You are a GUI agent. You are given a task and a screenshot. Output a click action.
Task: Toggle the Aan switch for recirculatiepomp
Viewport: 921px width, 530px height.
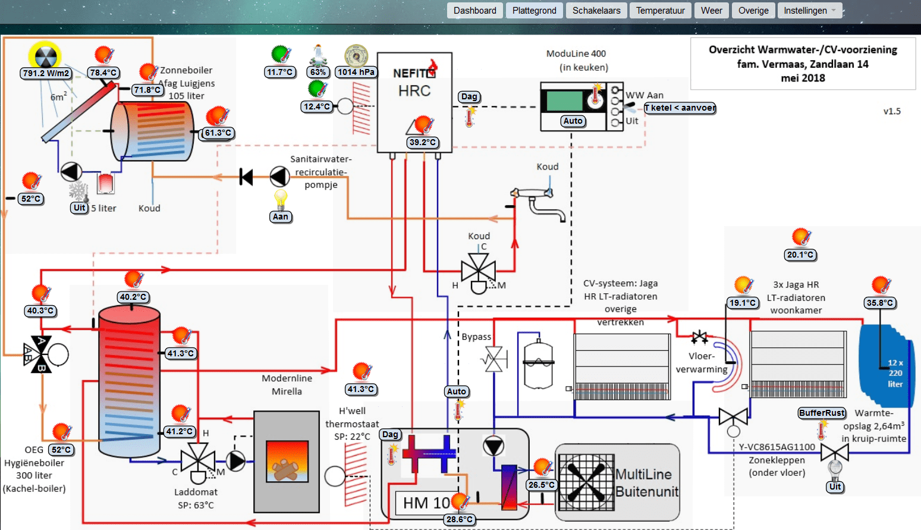(281, 217)
